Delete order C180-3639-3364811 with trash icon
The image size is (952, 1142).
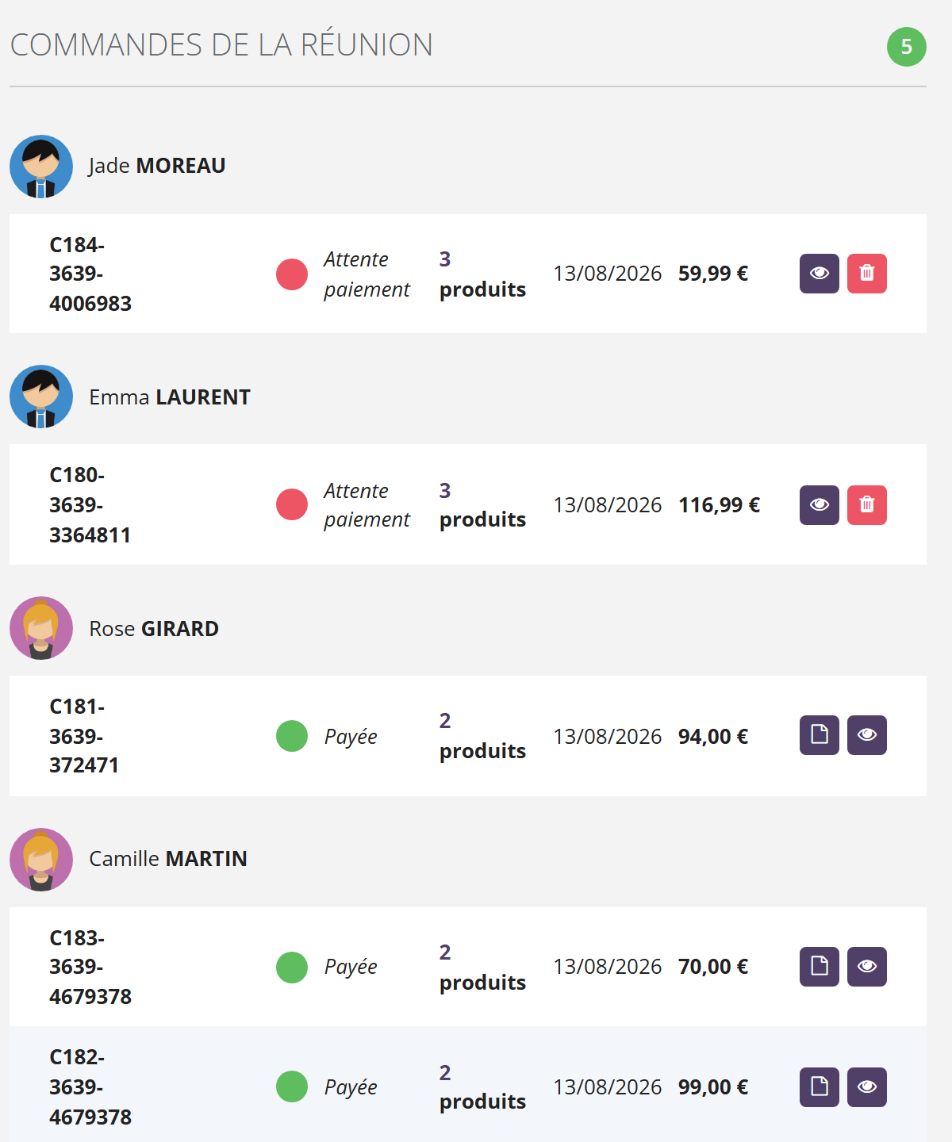click(x=867, y=505)
